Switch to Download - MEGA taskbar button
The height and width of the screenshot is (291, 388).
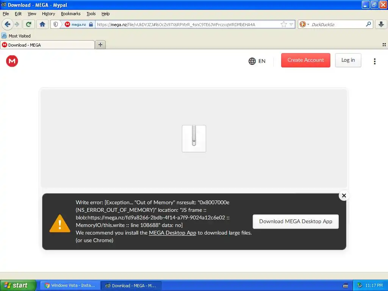131,286
